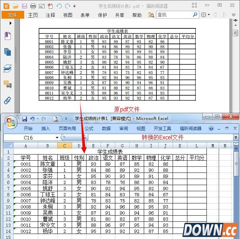
Task: Click Excel title cell 学生成绩表
Action: pyautogui.click(x=110, y=152)
